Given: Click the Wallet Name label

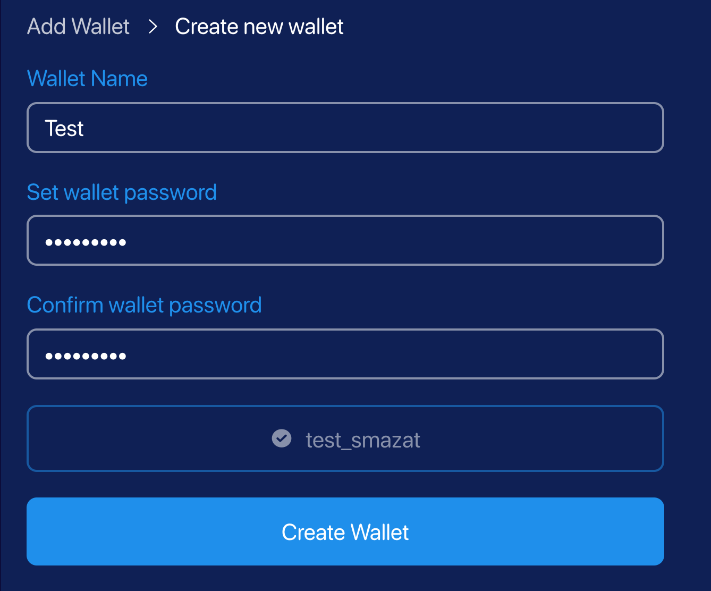Looking at the screenshot, I should pos(87,79).
